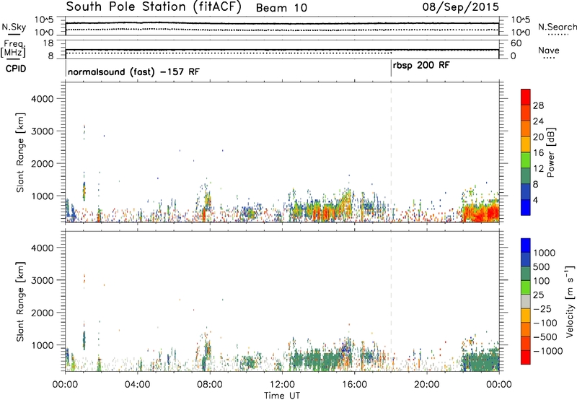Click the gray near-zero velocity swatch
The height and width of the screenshot is (400, 577).
pos(526,302)
